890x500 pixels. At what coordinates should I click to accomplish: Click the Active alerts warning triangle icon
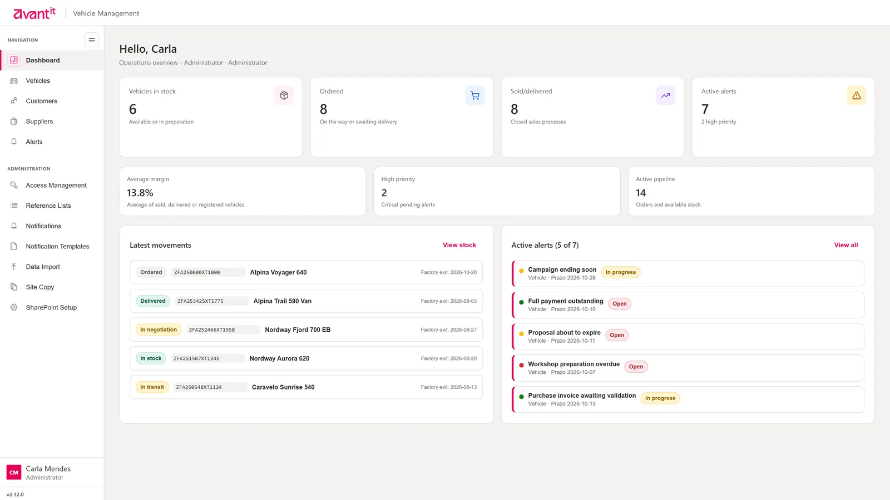coord(857,96)
